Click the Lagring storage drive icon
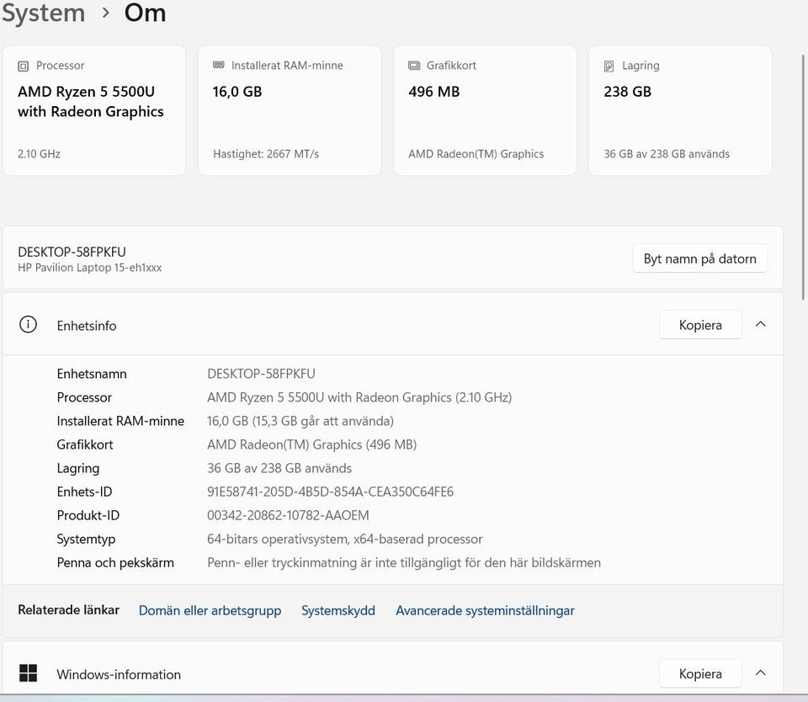808x702 pixels. click(x=609, y=66)
